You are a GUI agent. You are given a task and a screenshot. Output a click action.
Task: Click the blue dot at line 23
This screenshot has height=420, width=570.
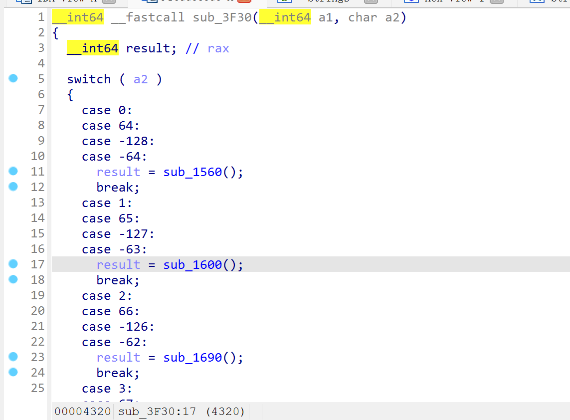coord(13,357)
